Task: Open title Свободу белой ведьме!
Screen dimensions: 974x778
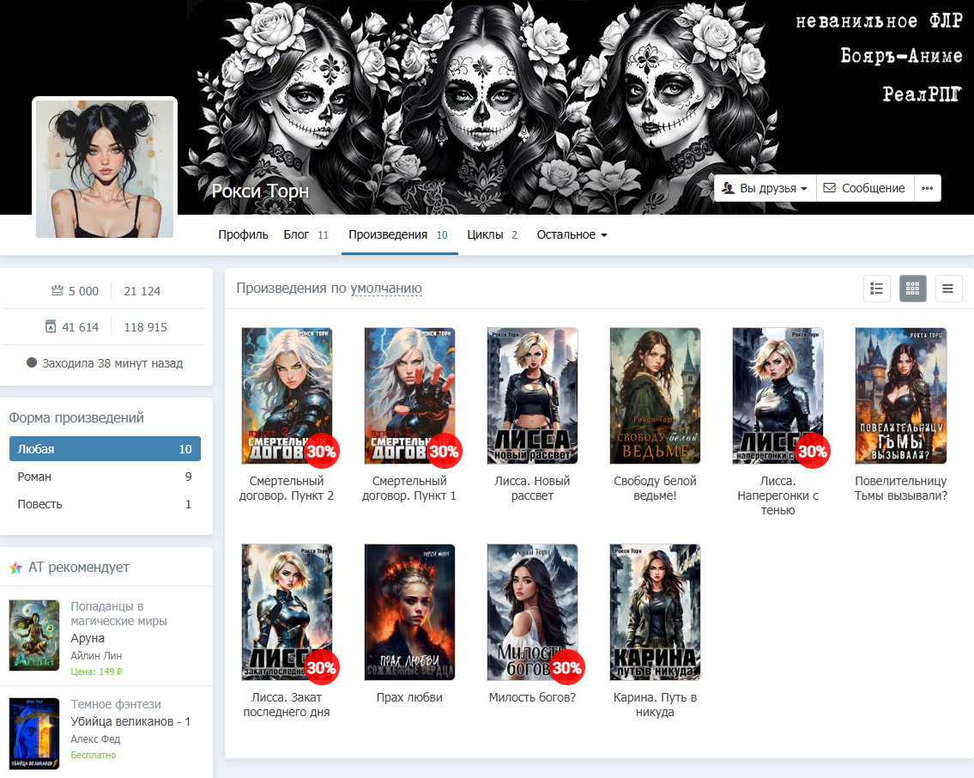Action: [655, 489]
